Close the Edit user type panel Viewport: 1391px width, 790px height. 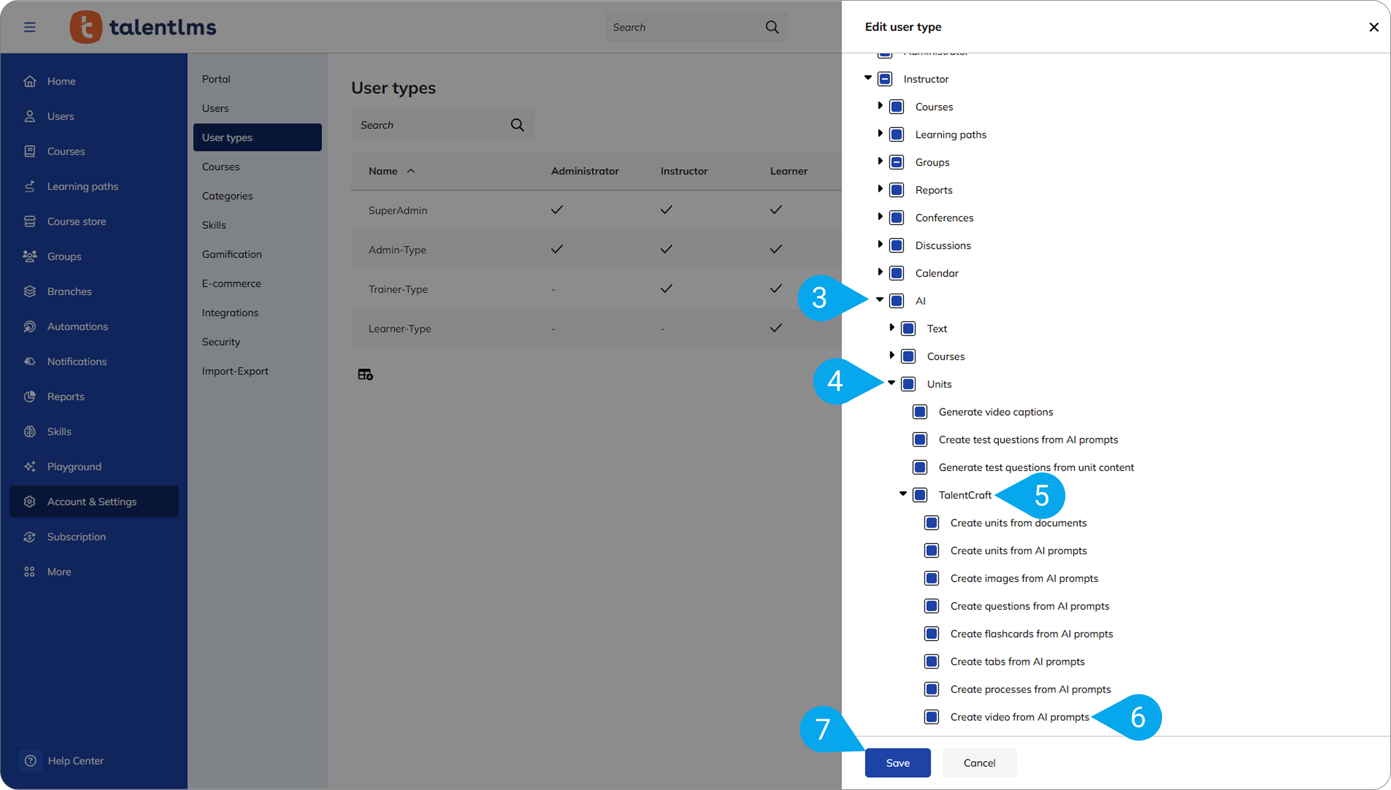tap(1373, 27)
